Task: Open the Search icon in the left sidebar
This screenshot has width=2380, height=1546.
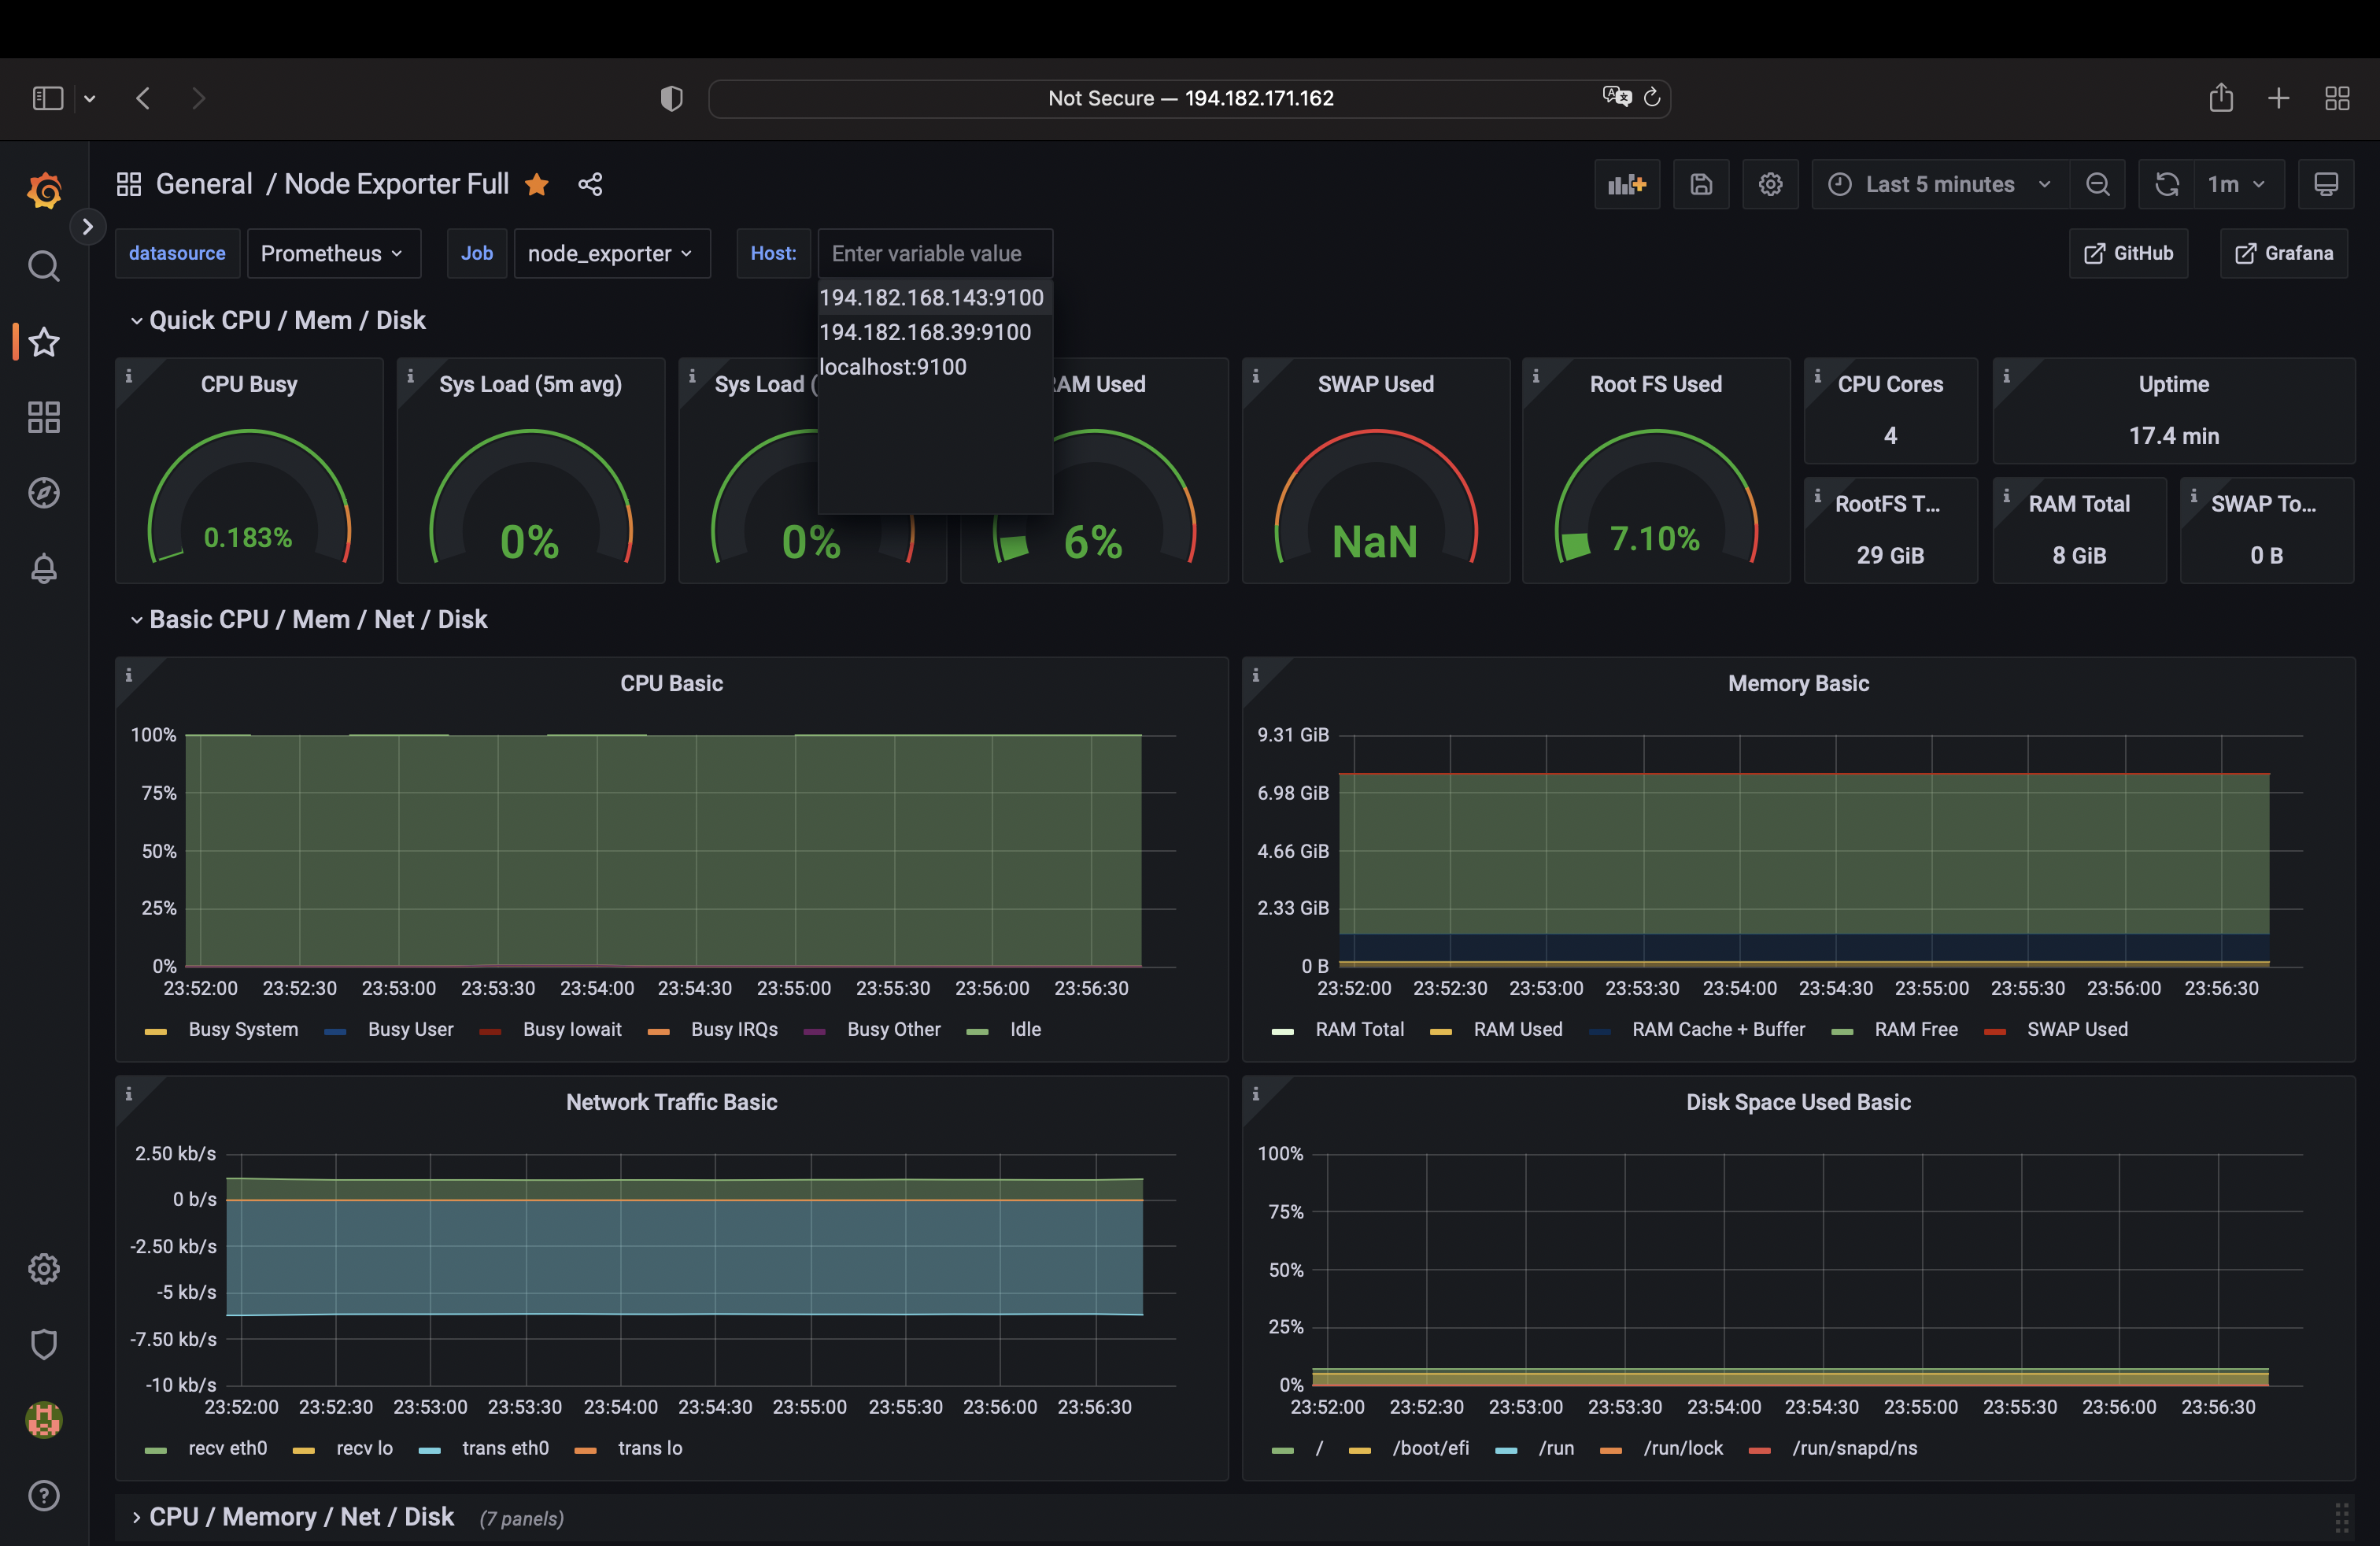Action: [44, 266]
